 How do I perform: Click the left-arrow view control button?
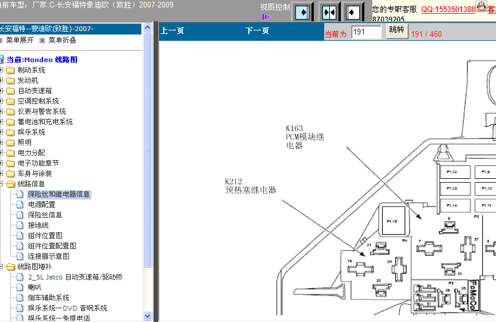click(x=352, y=12)
